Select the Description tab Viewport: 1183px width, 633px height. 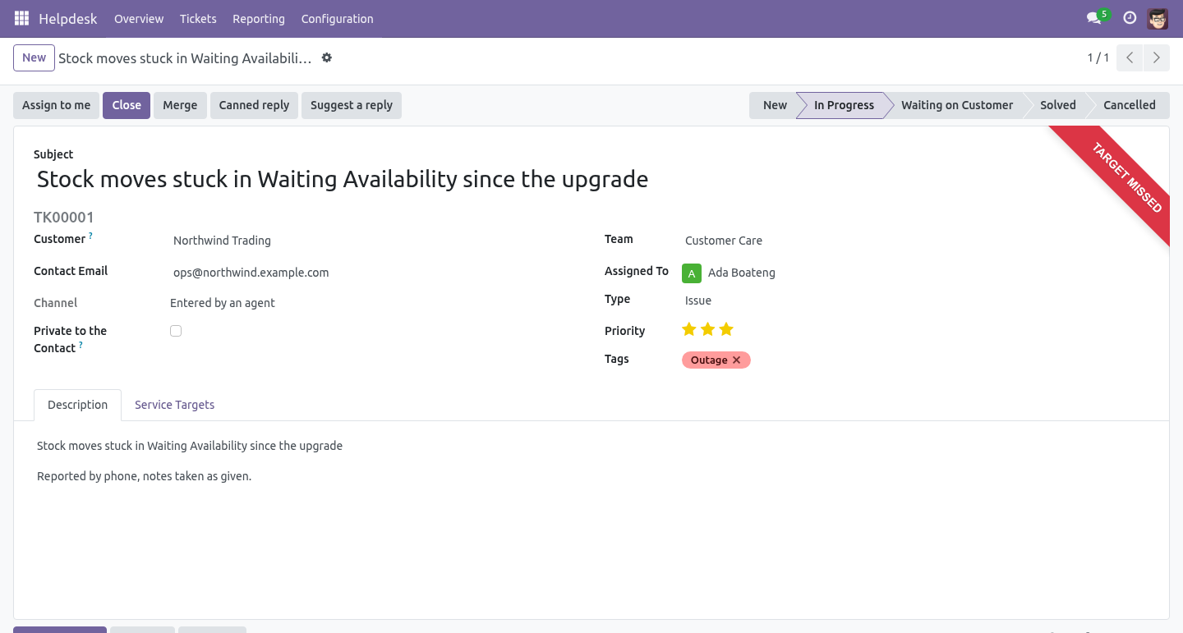(78, 405)
